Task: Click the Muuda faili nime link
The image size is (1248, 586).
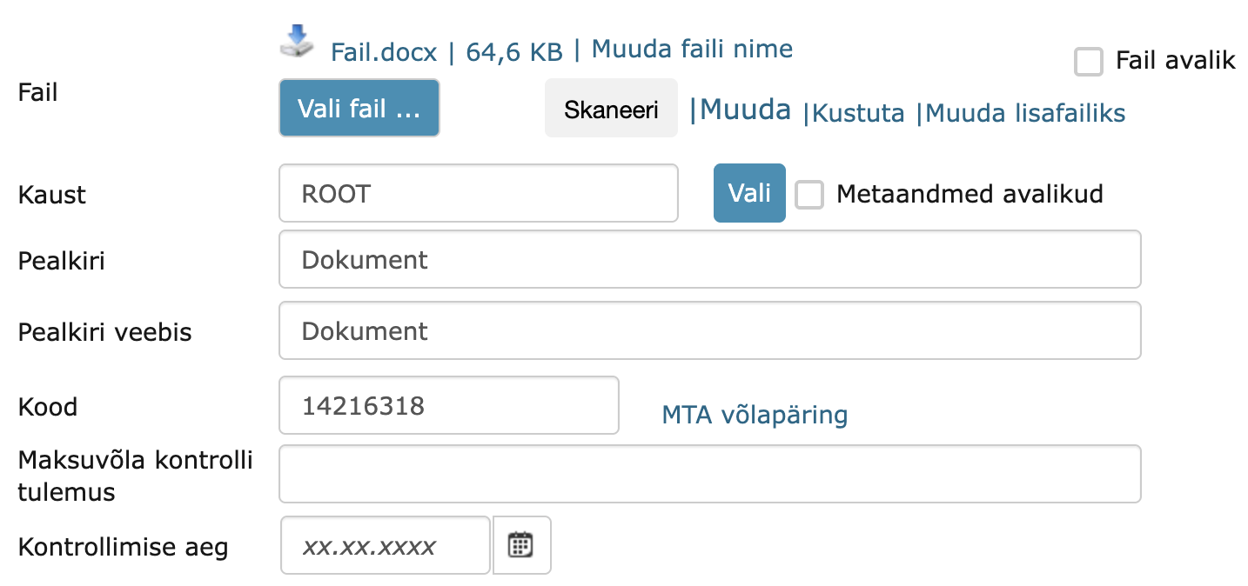Action: tap(692, 49)
